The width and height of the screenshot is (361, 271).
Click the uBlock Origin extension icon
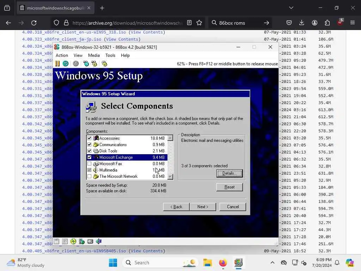pos(340,22)
